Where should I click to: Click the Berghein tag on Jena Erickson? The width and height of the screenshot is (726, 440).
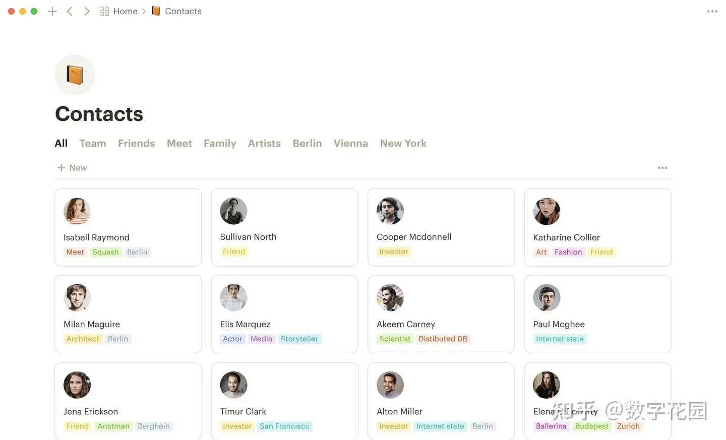(154, 426)
